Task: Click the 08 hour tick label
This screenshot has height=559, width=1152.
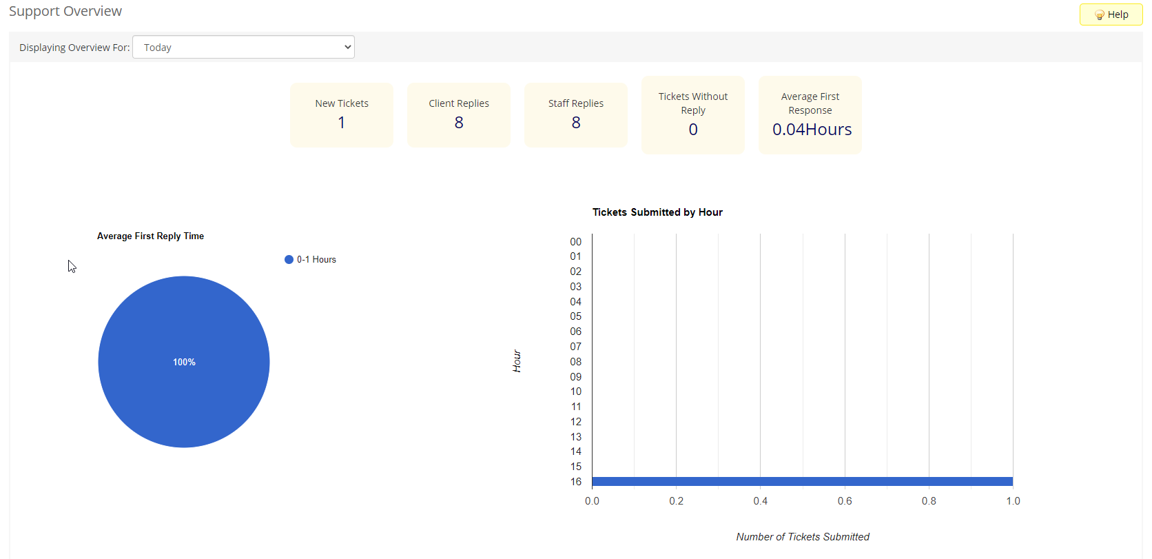Action: tap(576, 362)
